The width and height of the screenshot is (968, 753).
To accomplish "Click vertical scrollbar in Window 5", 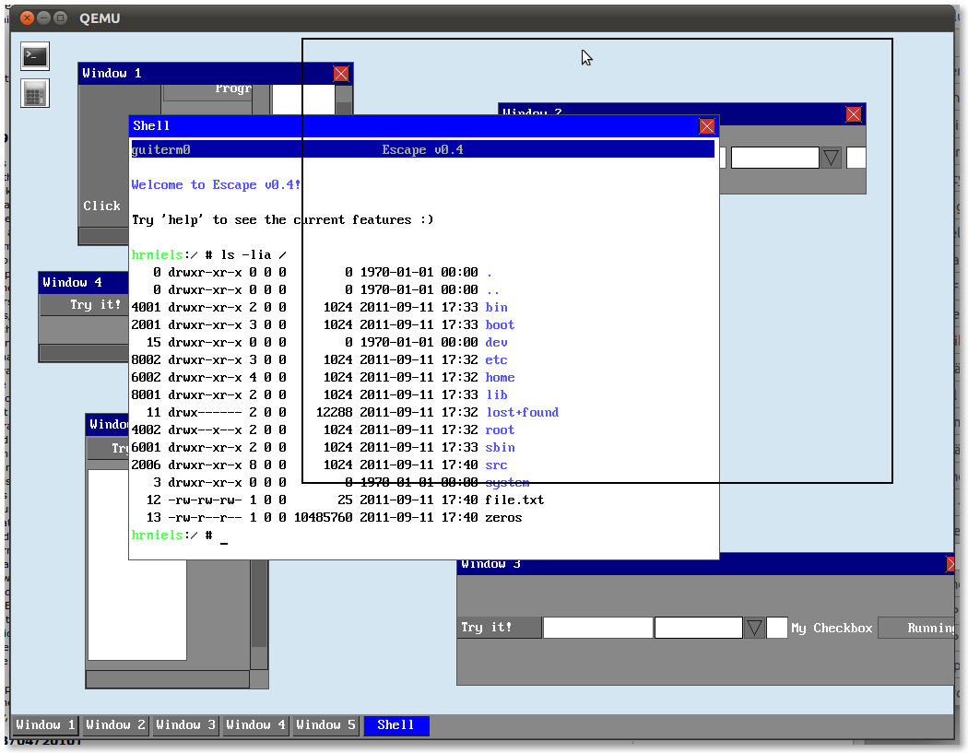I will tap(259, 614).
